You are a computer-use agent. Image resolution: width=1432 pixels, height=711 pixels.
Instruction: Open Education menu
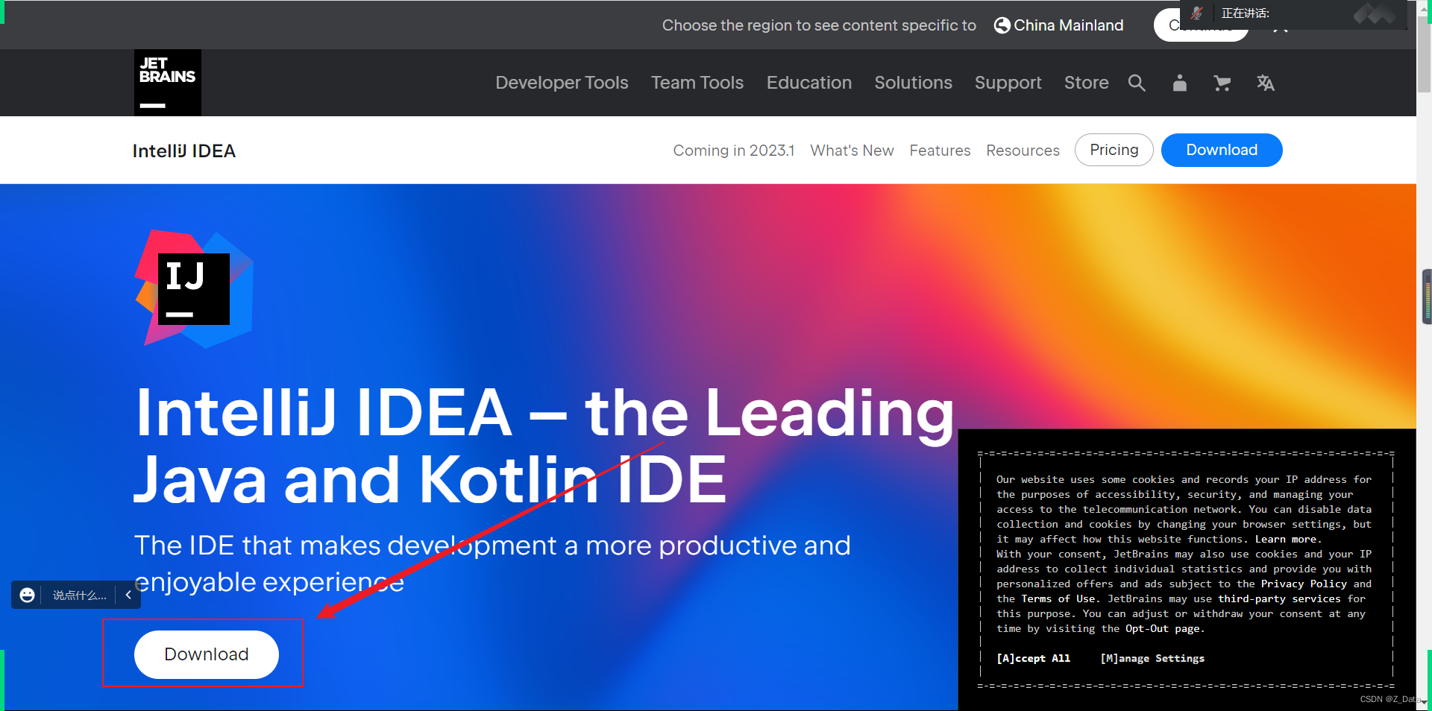809,83
